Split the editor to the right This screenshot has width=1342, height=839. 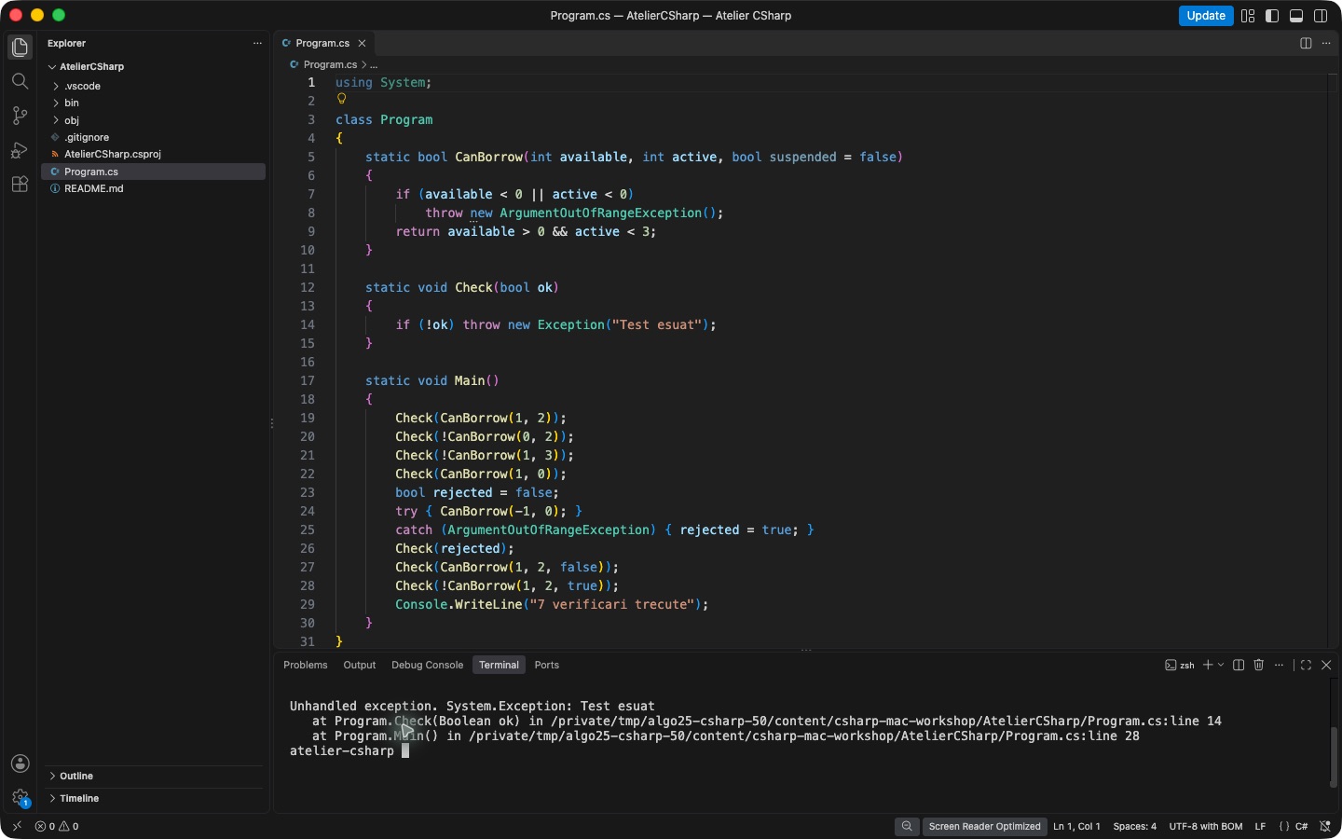[x=1306, y=43]
